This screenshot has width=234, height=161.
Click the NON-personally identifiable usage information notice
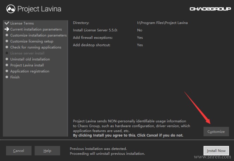pyautogui.click(x=131, y=126)
